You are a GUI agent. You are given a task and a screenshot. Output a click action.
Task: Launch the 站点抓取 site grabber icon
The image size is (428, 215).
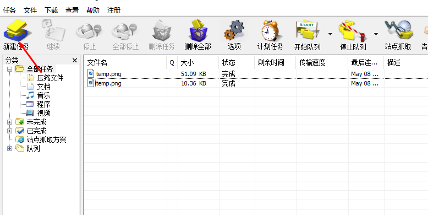(x=398, y=30)
